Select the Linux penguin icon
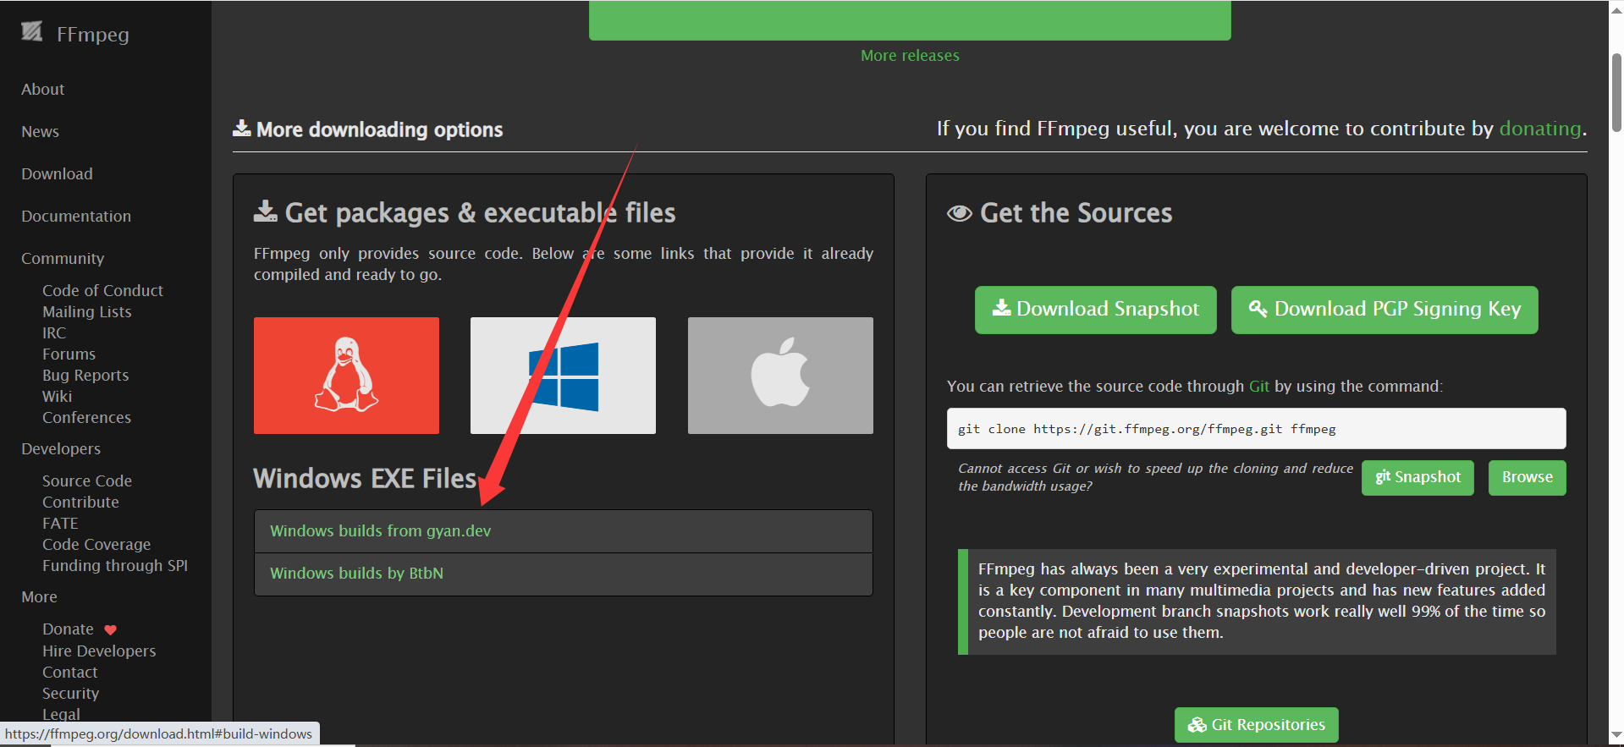This screenshot has width=1624, height=747. coord(346,375)
